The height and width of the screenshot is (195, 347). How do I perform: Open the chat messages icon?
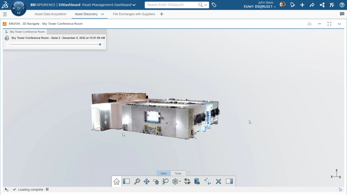(342, 14)
